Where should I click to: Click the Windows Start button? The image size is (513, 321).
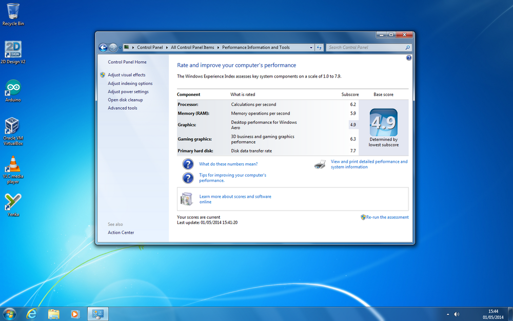click(9, 314)
